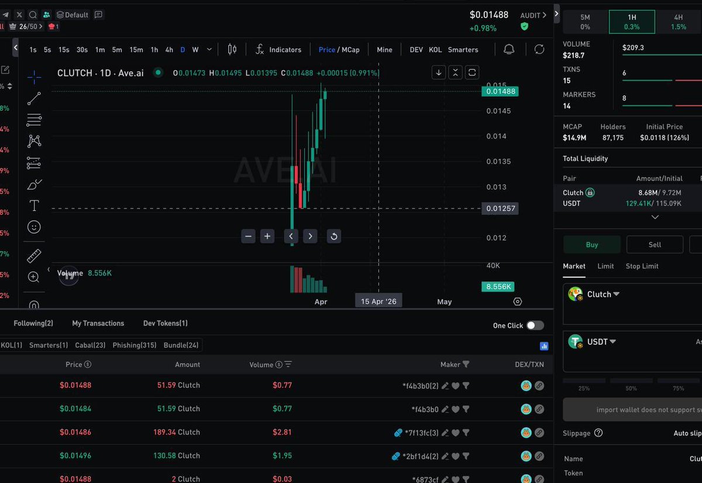Select the brush drawing tool
The width and height of the screenshot is (702, 483).
tap(34, 185)
